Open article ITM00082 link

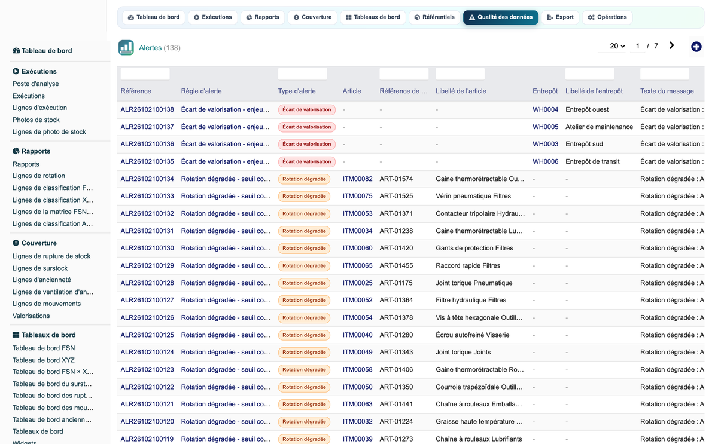pos(358,179)
